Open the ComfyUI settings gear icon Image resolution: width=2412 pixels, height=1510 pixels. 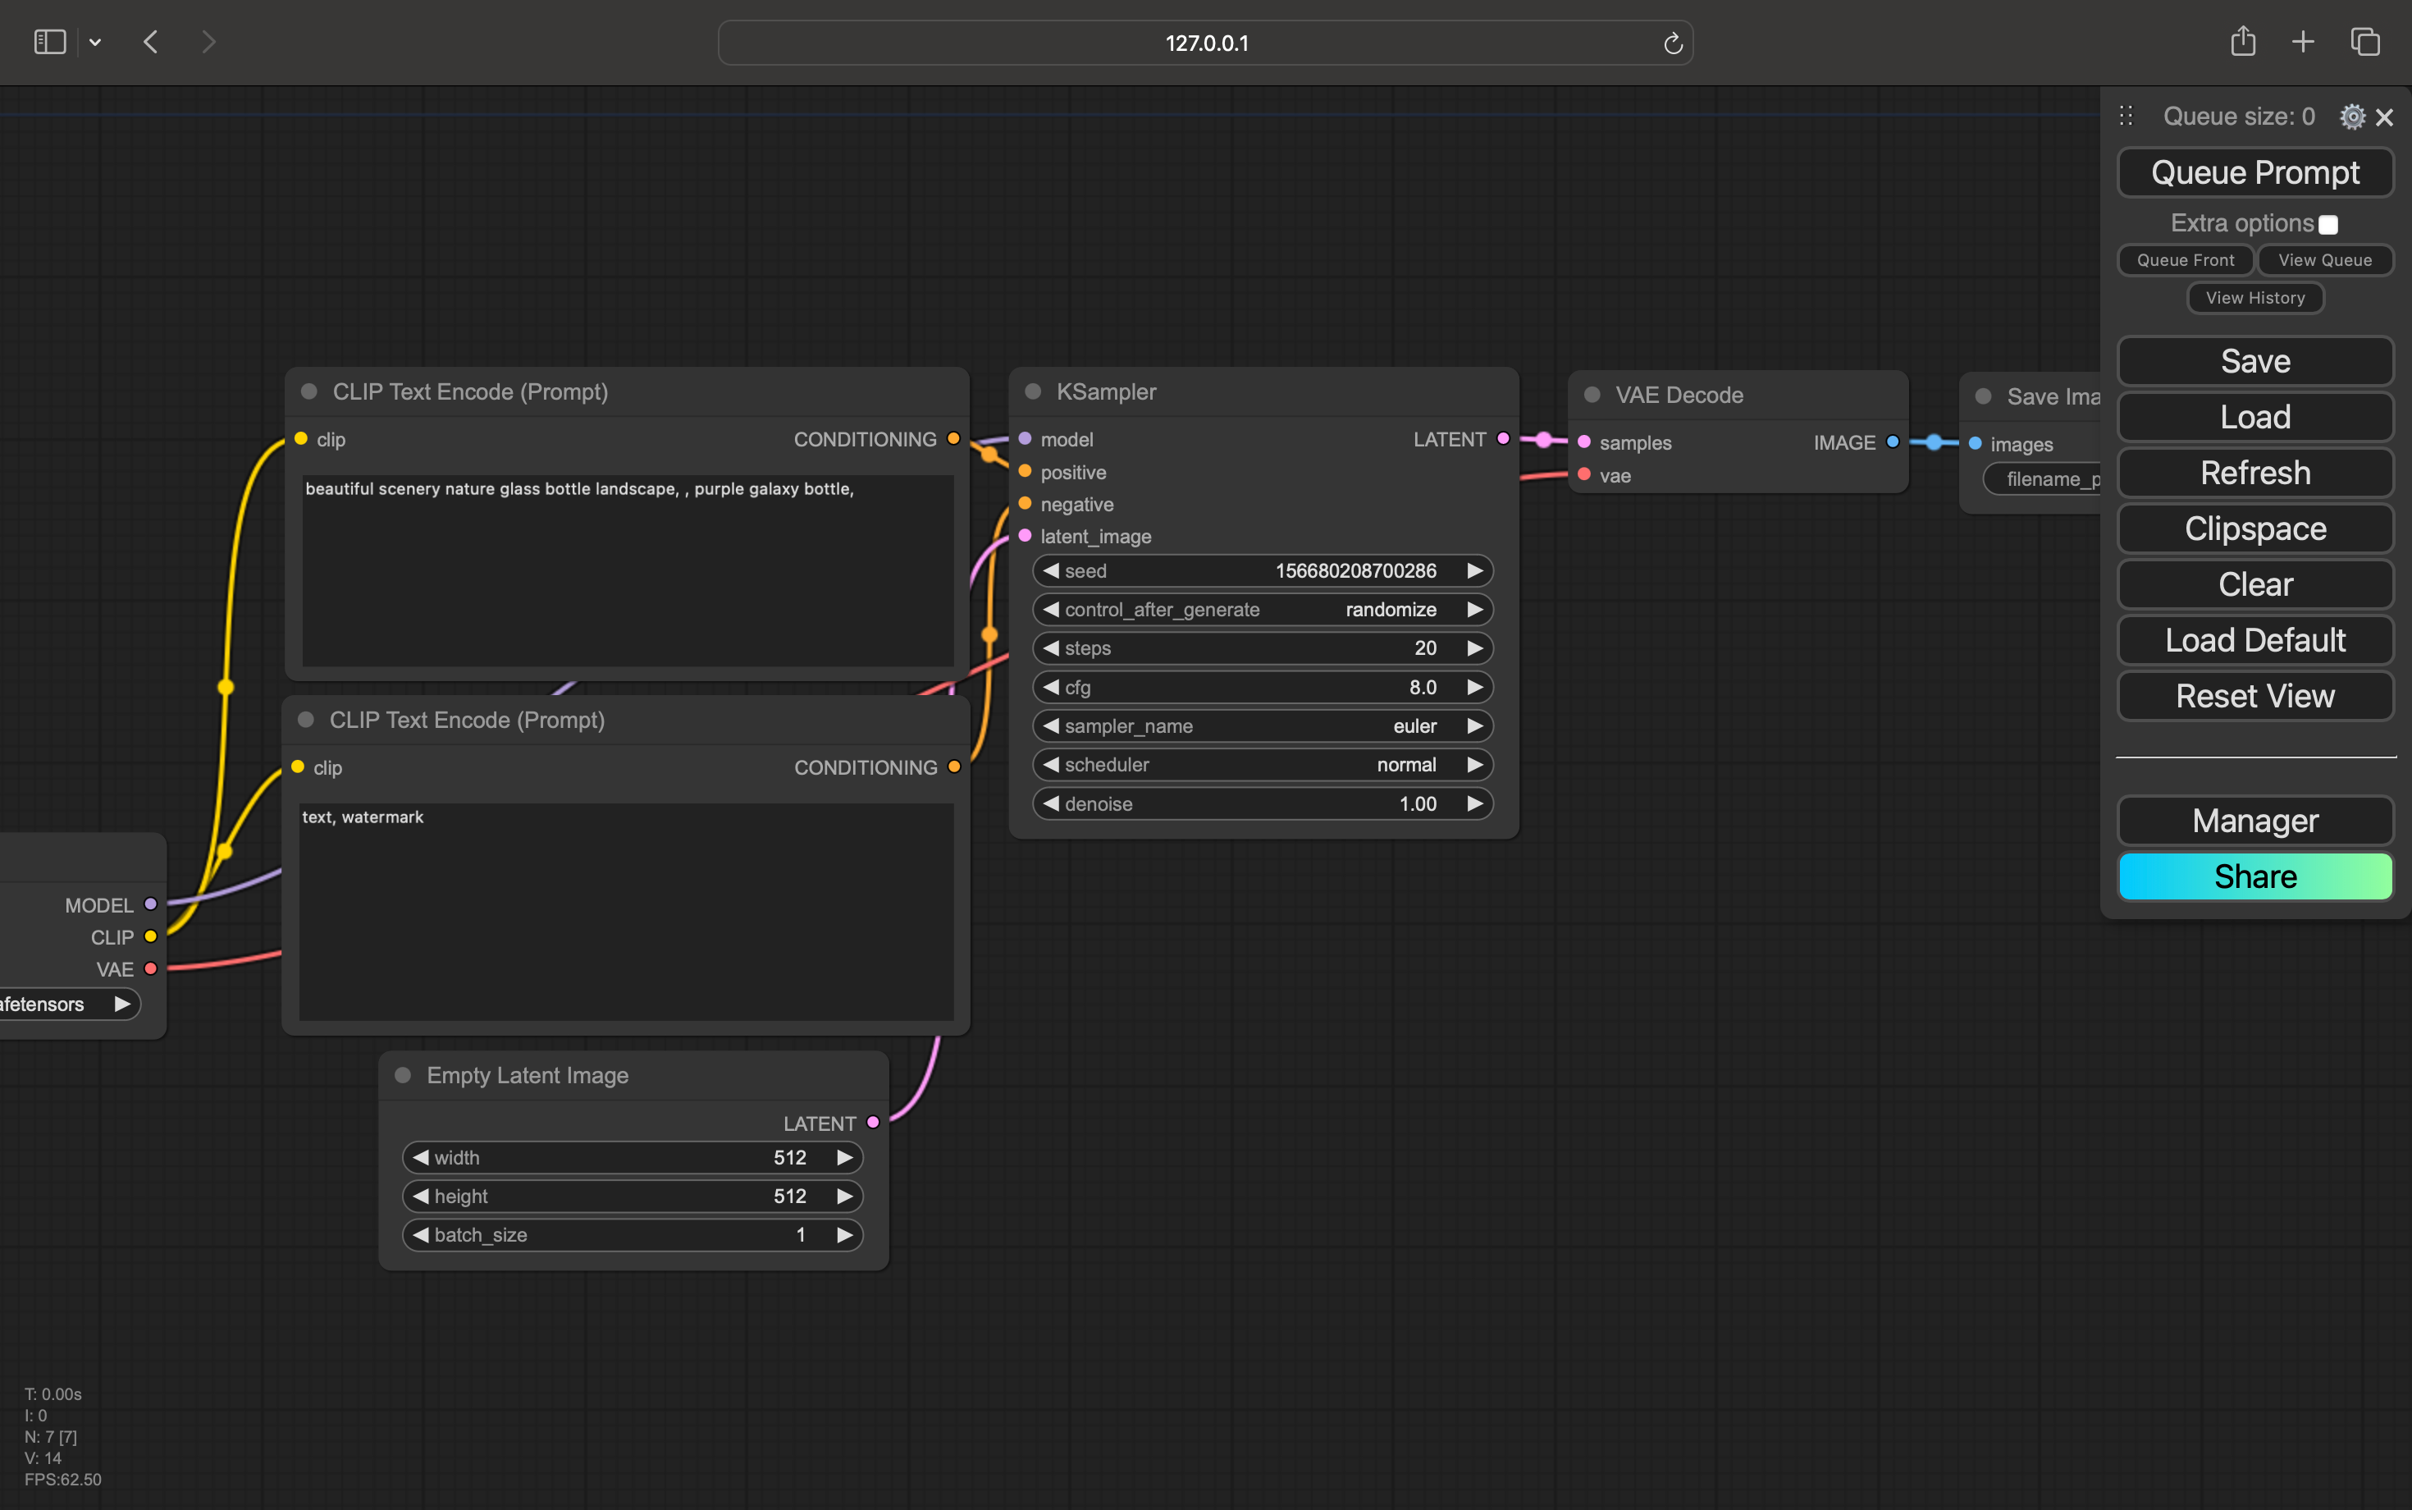2352,117
